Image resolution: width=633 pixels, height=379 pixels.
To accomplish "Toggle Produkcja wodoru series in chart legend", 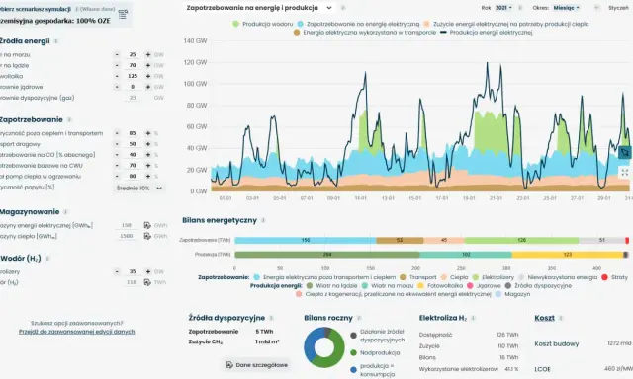I will tap(263, 24).
